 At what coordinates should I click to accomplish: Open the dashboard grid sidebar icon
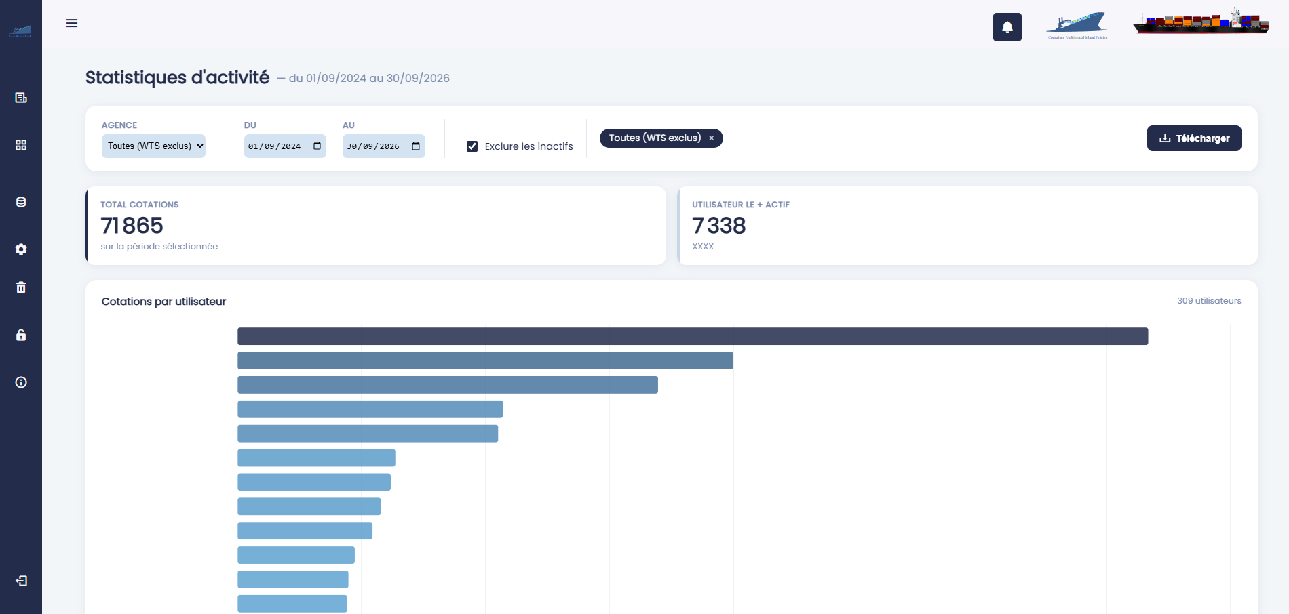click(21, 145)
